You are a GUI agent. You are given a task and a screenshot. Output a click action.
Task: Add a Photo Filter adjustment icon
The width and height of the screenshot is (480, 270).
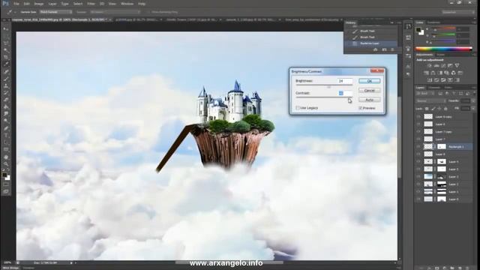447,73
